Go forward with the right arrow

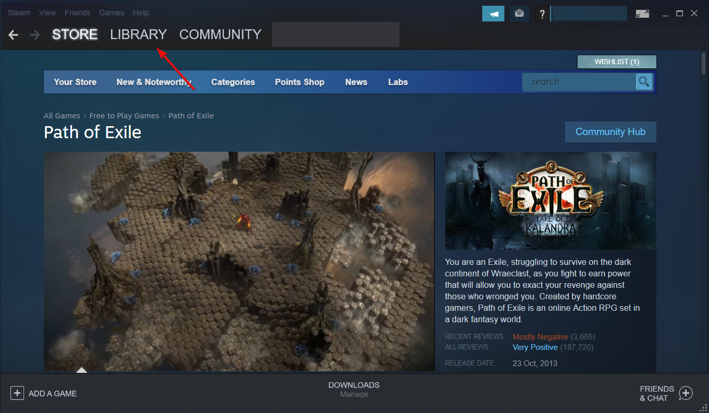(35, 35)
